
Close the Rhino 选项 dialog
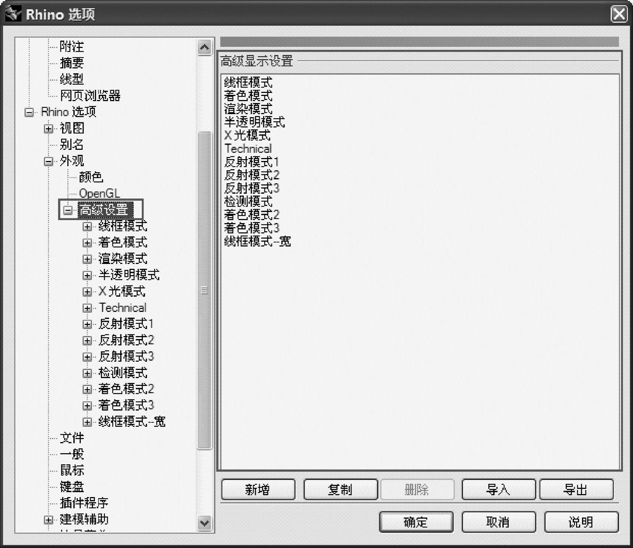click(619, 14)
